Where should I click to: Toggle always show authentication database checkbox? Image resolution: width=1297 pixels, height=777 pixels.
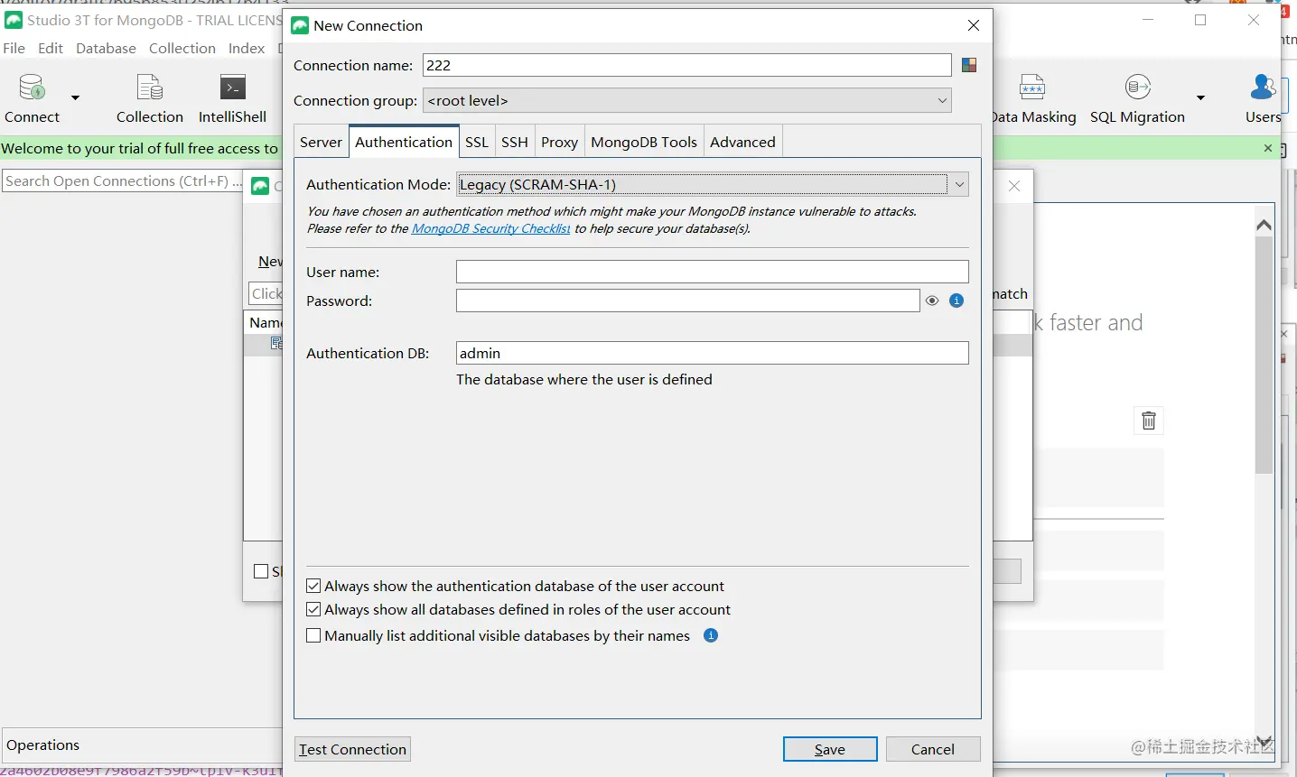[313, 586]
